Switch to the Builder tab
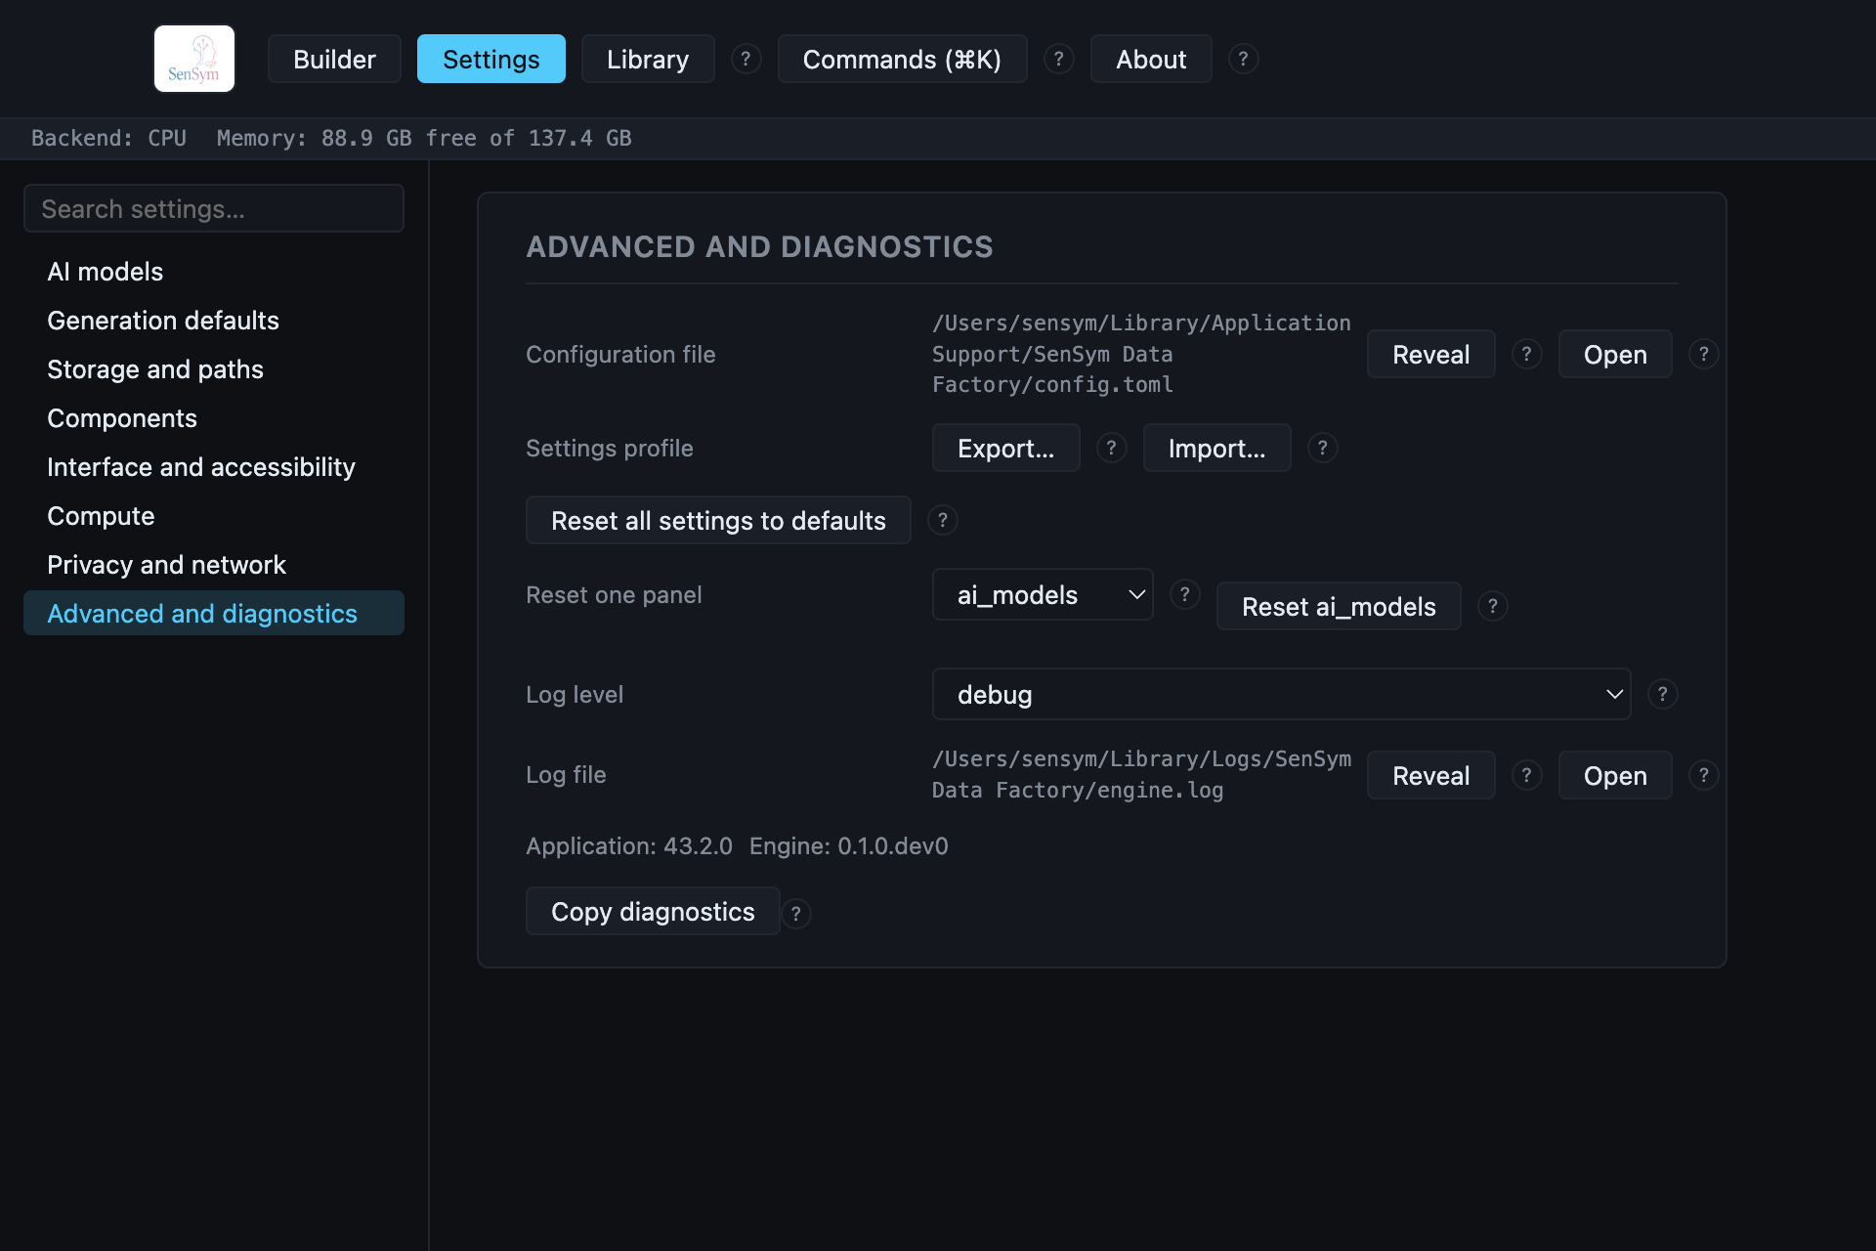 point(334,59)
